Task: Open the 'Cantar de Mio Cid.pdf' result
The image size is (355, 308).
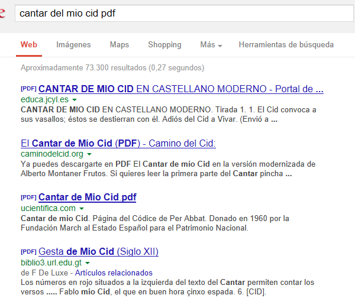Action: coord(88,197)
